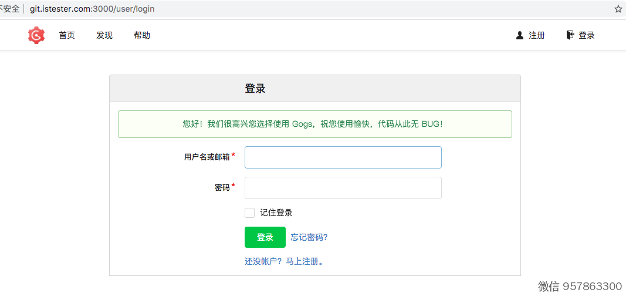This screenshot has width=626, height=293.
Task: Click the bookmark star in address bar
Action: (x=618, y=9)
